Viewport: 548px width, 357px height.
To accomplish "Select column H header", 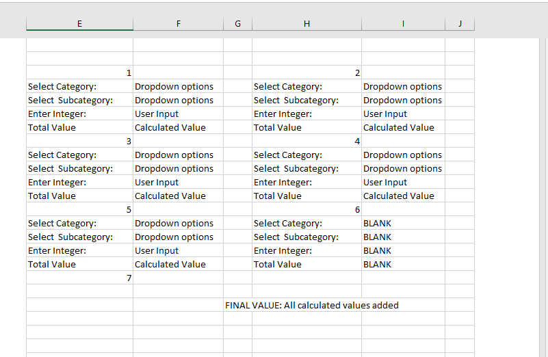I will coord(307,24).
